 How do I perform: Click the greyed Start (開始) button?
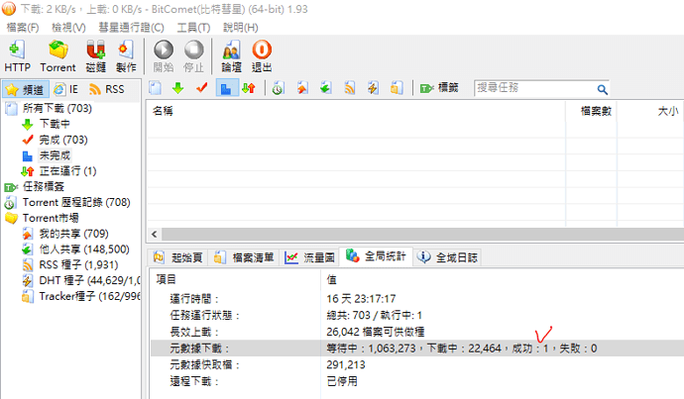164,56
